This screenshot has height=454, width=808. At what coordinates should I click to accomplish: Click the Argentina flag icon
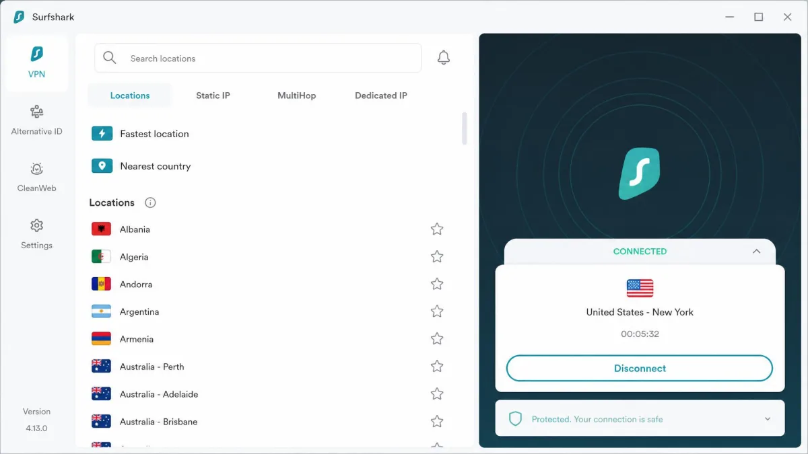[101, 312]
